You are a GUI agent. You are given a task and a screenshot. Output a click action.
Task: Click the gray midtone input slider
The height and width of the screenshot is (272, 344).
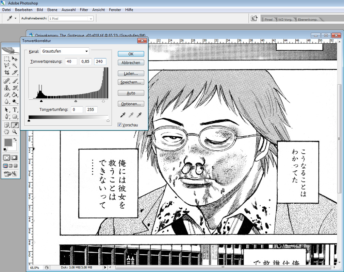tap(76, 101)
